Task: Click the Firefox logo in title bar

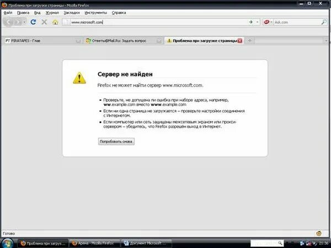Action: point(4,4)
